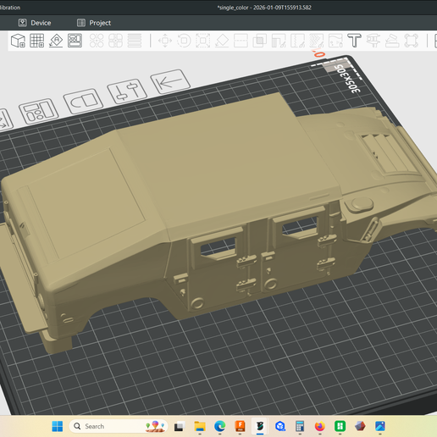The image size is (437, 437).
Task: Click the plate sliders settings icon
Action: (127, 91)
